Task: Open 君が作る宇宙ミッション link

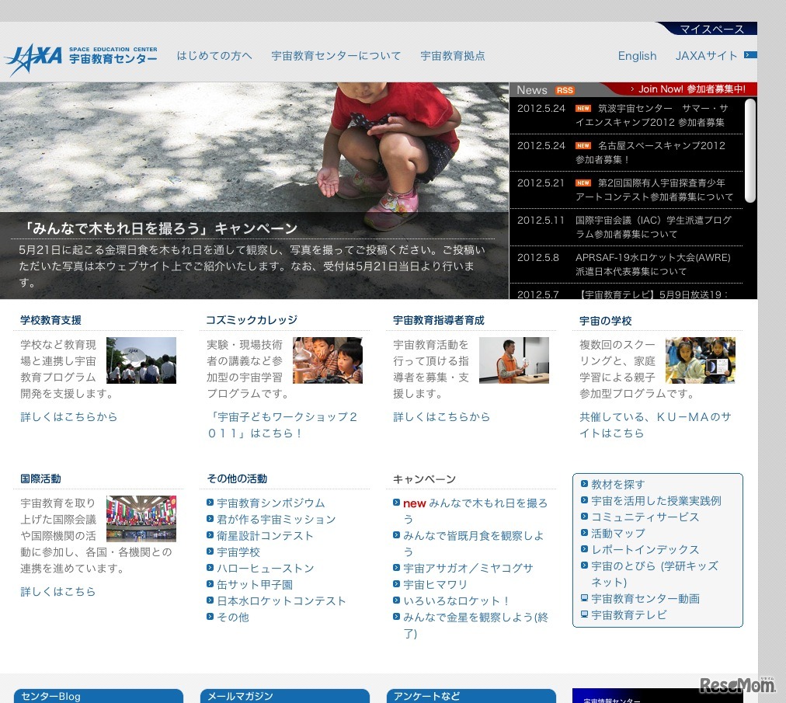Action: 276,519
